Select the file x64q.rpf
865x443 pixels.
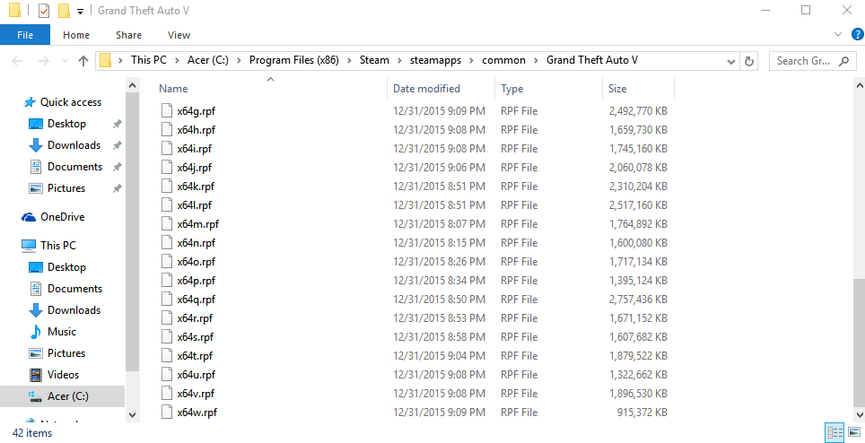pos(197,300)
